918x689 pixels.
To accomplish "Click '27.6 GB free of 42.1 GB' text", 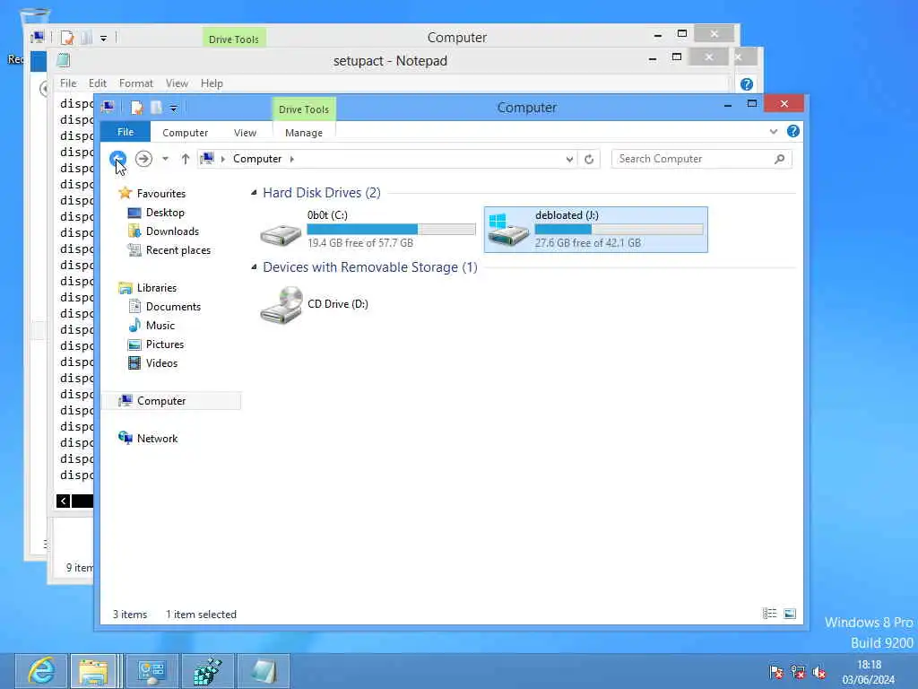I will point(588,242).
